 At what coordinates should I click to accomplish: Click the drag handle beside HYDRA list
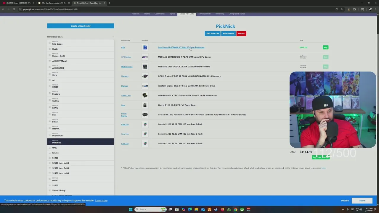(49, 128)
